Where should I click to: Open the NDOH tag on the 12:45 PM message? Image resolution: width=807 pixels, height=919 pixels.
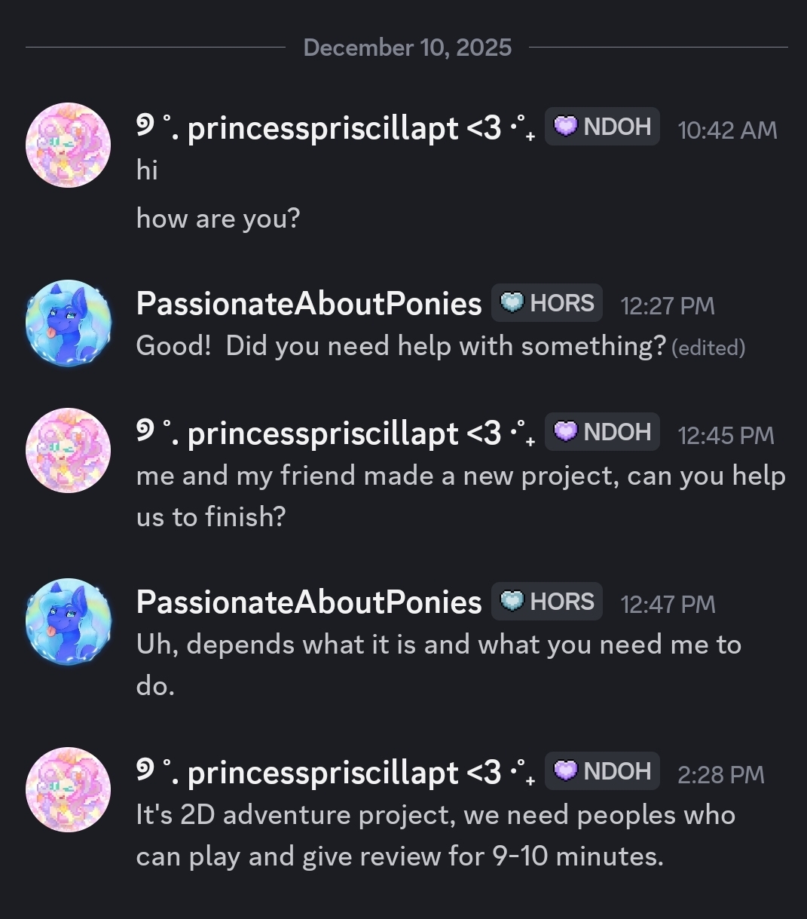tap(602, 432)
